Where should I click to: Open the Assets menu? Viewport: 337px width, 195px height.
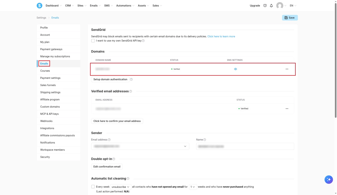point(143,6)
